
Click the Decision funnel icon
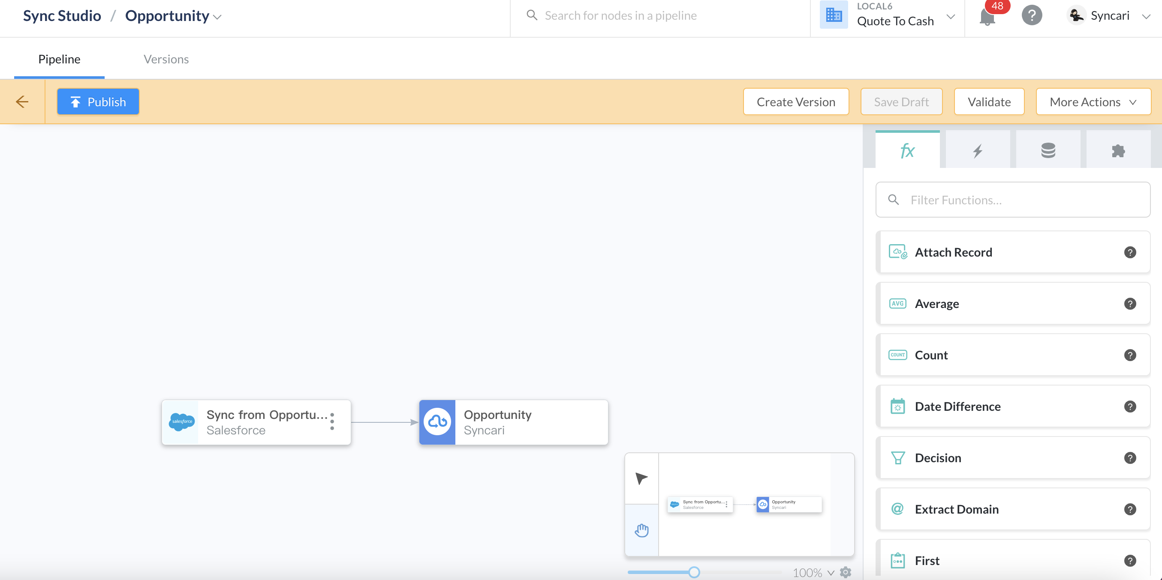point(898,458)
